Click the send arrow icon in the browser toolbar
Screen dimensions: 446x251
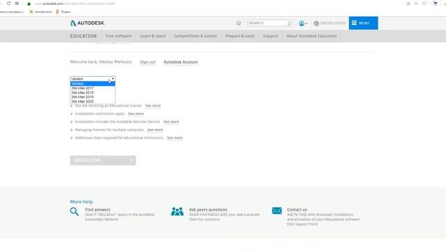416,3
